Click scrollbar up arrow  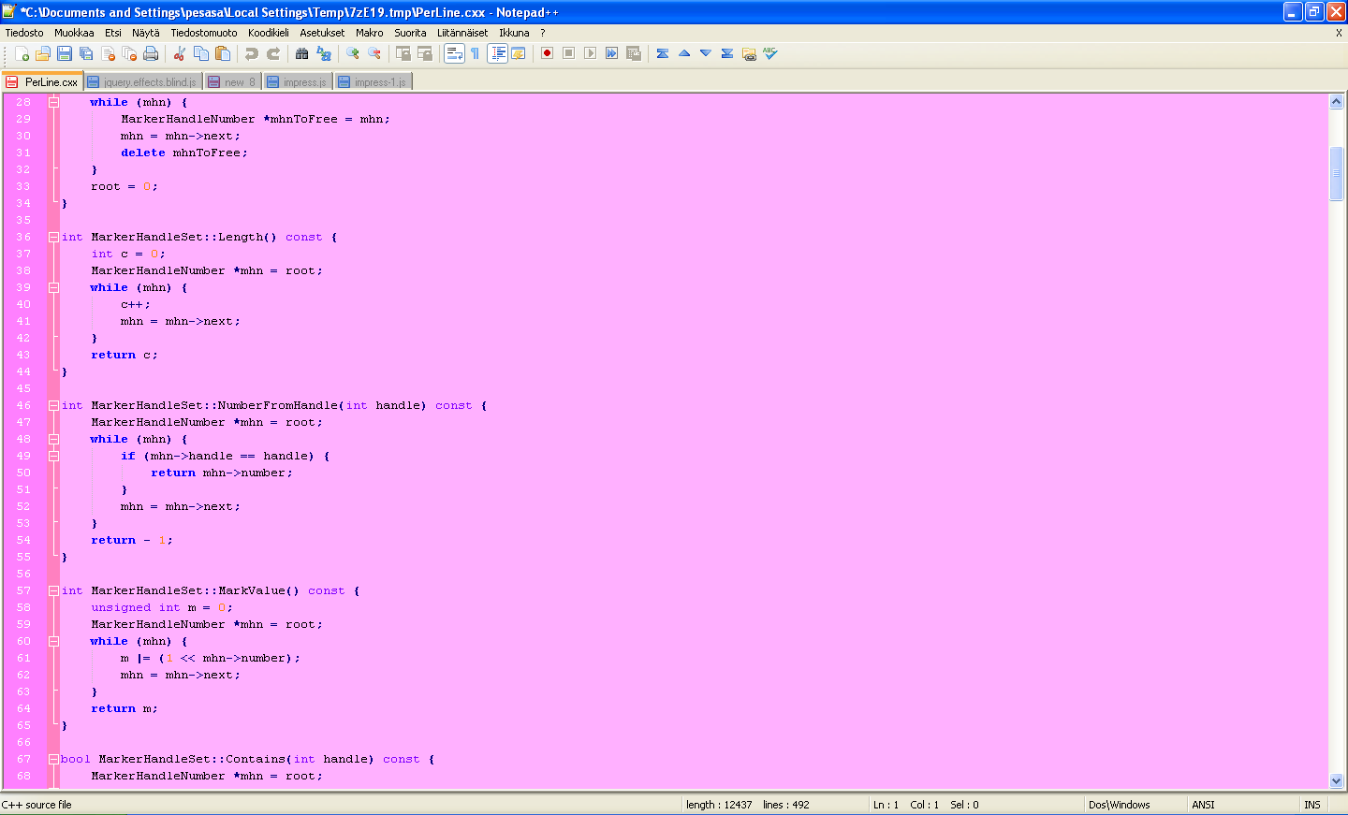1336,101
